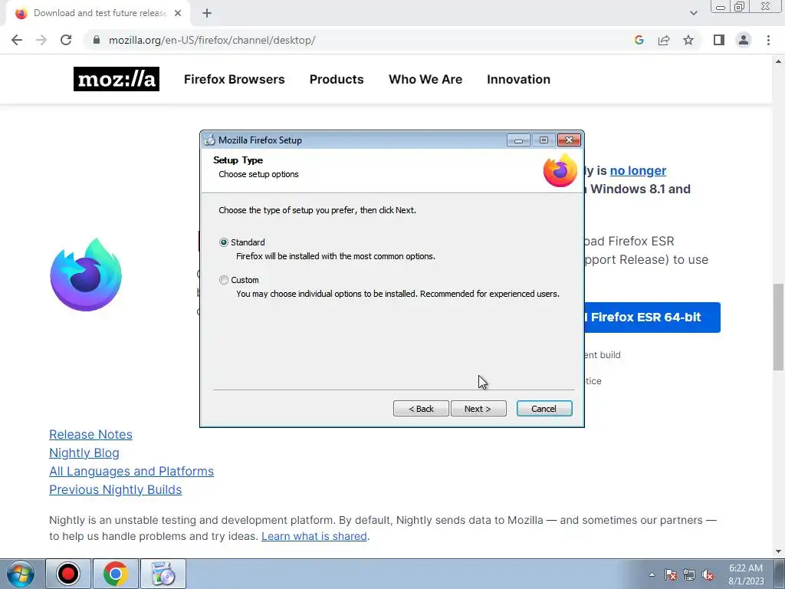
Task: Share this page icon in Chrome
Action: (664, 40)
